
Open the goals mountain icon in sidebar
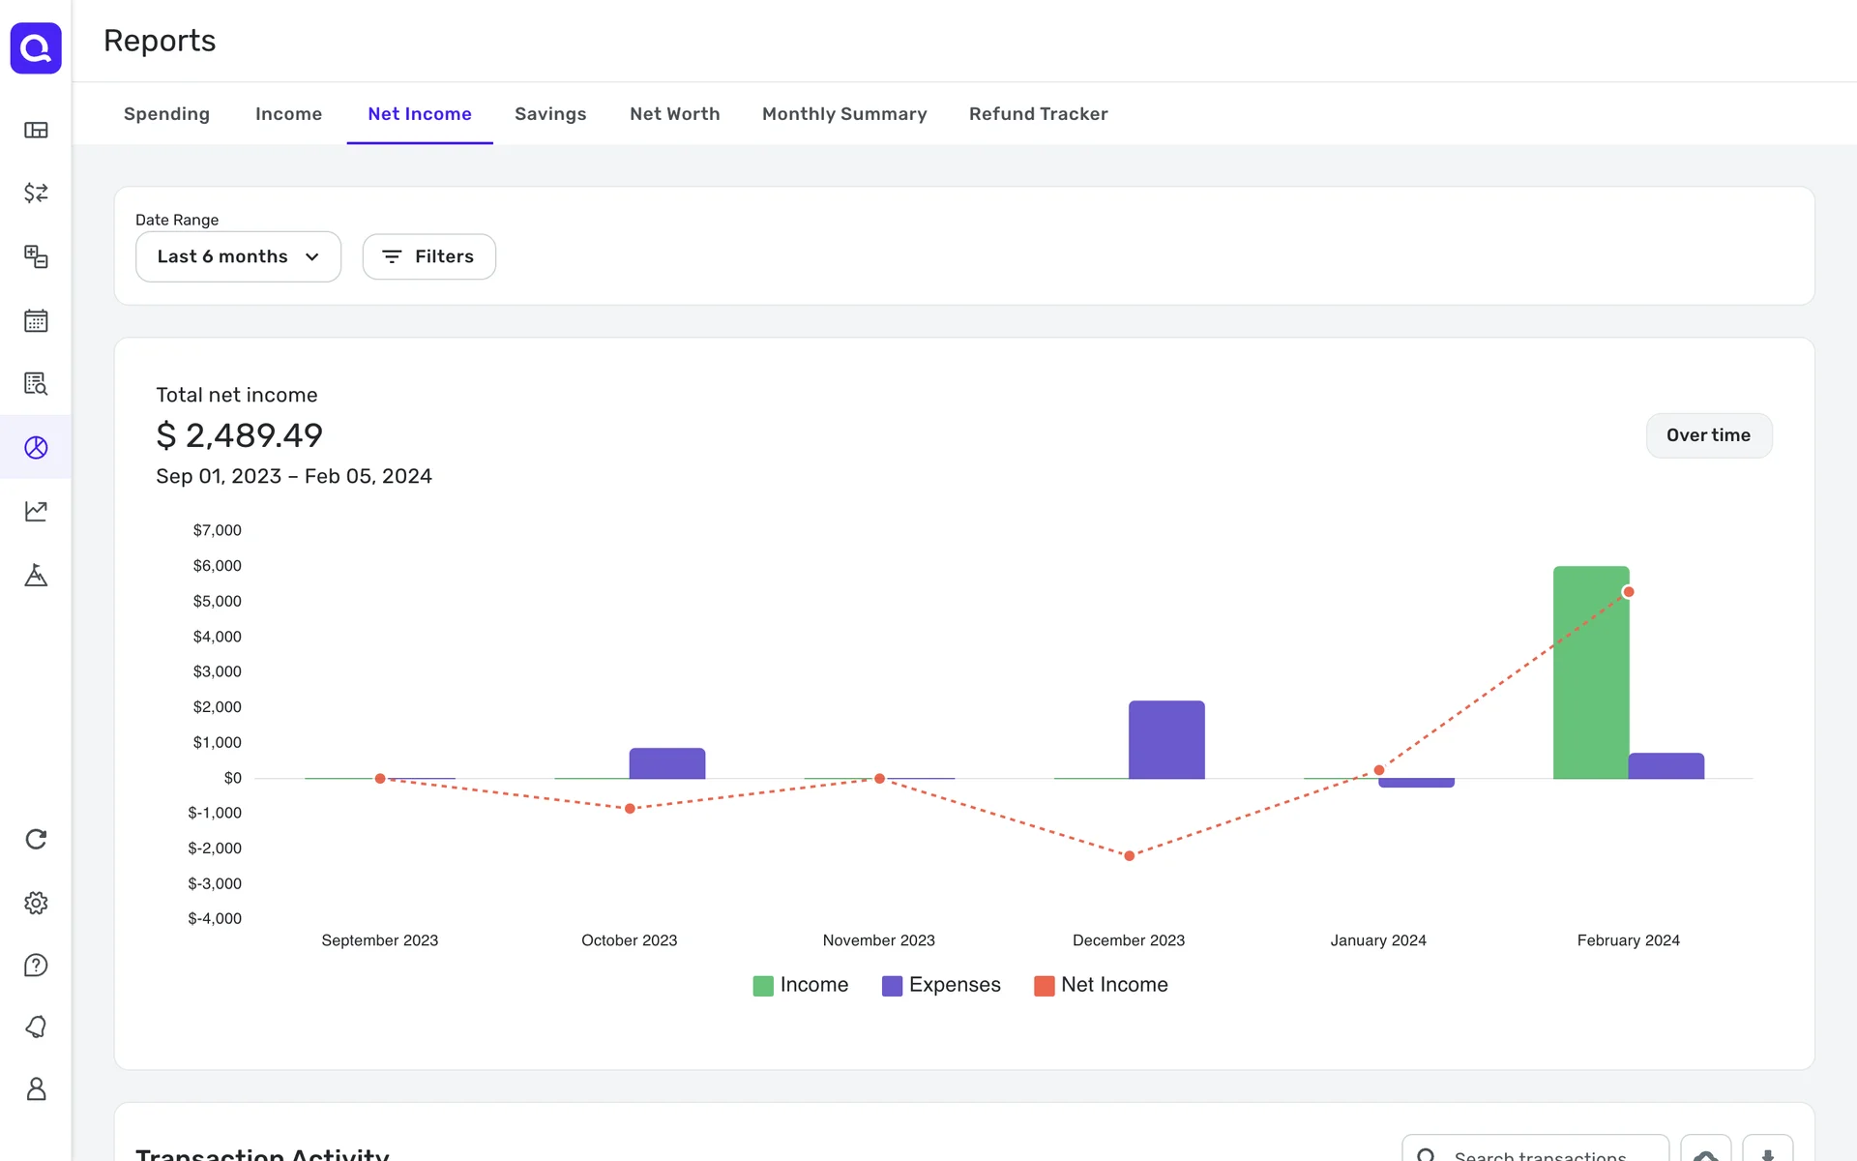tap(36, 575)
